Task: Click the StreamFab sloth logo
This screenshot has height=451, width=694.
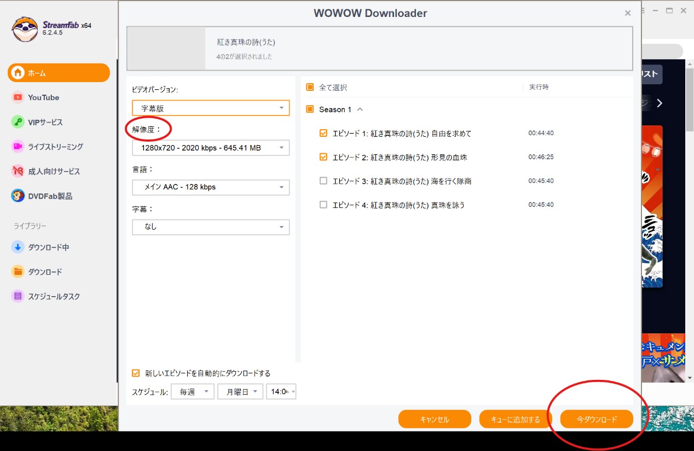Action: click(x=25, y=29)
